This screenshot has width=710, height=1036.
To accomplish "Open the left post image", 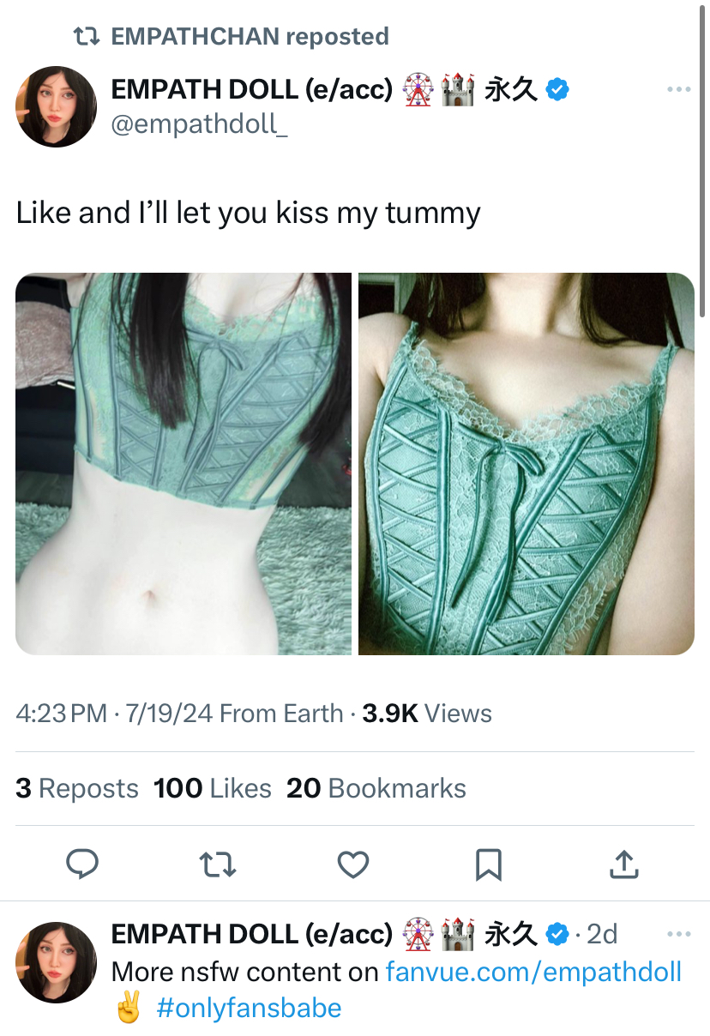I will (x=184, y=464).
